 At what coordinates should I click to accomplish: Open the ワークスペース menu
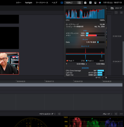click(42, 3)
